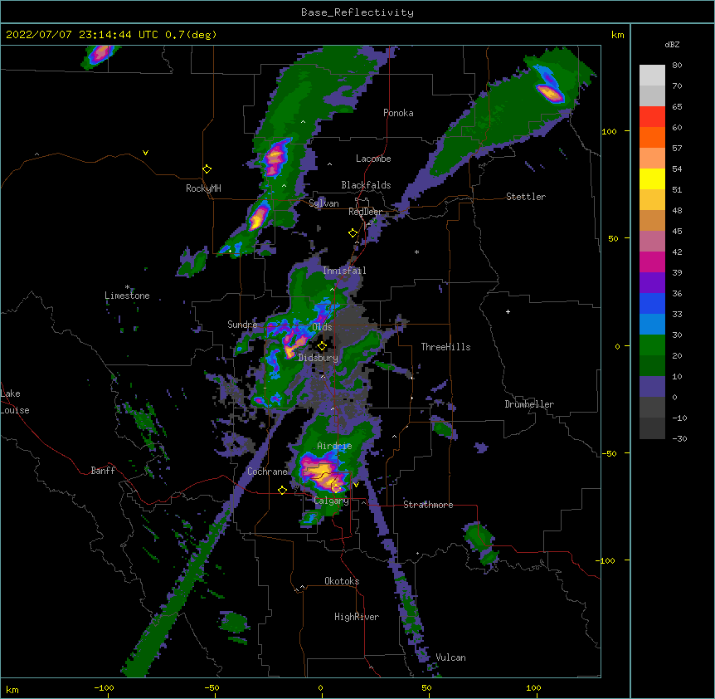Click the dBZ legend heading
715x699 pixels.
672,44
